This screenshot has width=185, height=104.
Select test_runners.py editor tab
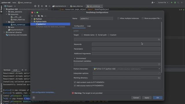click(95, 6)
